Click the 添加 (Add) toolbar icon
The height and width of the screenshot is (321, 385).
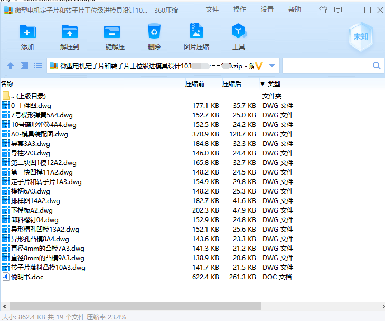point(27,32)
